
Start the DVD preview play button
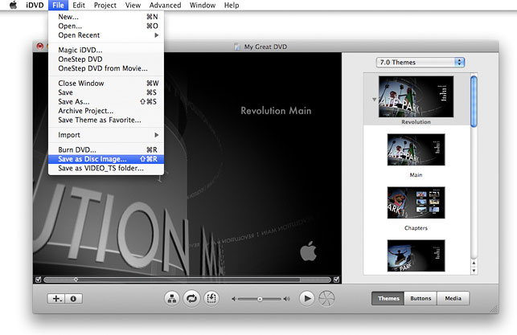tap(306, 299)
